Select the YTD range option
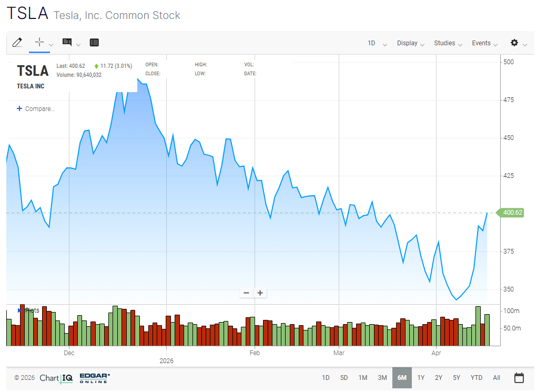 point(476,377)
